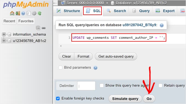Check the Retain query box
Image resolution: width=186 pixels, height=104 pixels.
[160, 85]
